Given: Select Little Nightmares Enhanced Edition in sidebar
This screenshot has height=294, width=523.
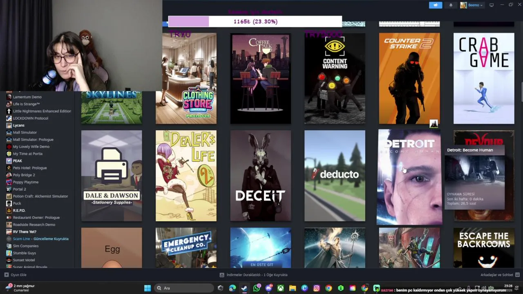Looking at the screenshot, I should tap(42, 111).
